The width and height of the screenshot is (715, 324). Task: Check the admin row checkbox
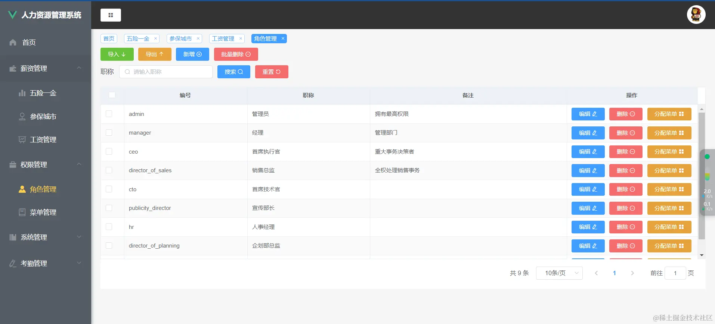pyautogui.click(x=109, y=114)
